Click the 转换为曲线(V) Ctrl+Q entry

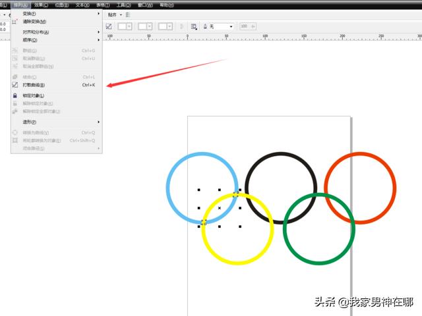pyautogui.click(x=57, y=132)
